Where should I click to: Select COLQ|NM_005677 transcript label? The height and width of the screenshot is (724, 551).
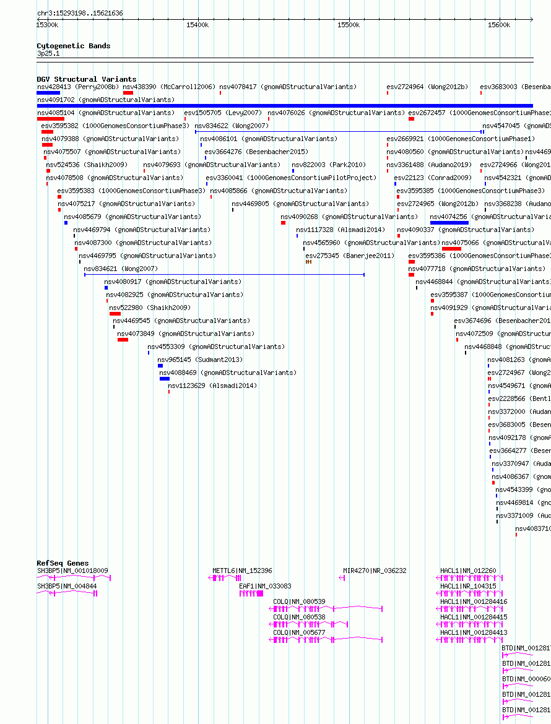pyautogui.click(x=299, y=632)
